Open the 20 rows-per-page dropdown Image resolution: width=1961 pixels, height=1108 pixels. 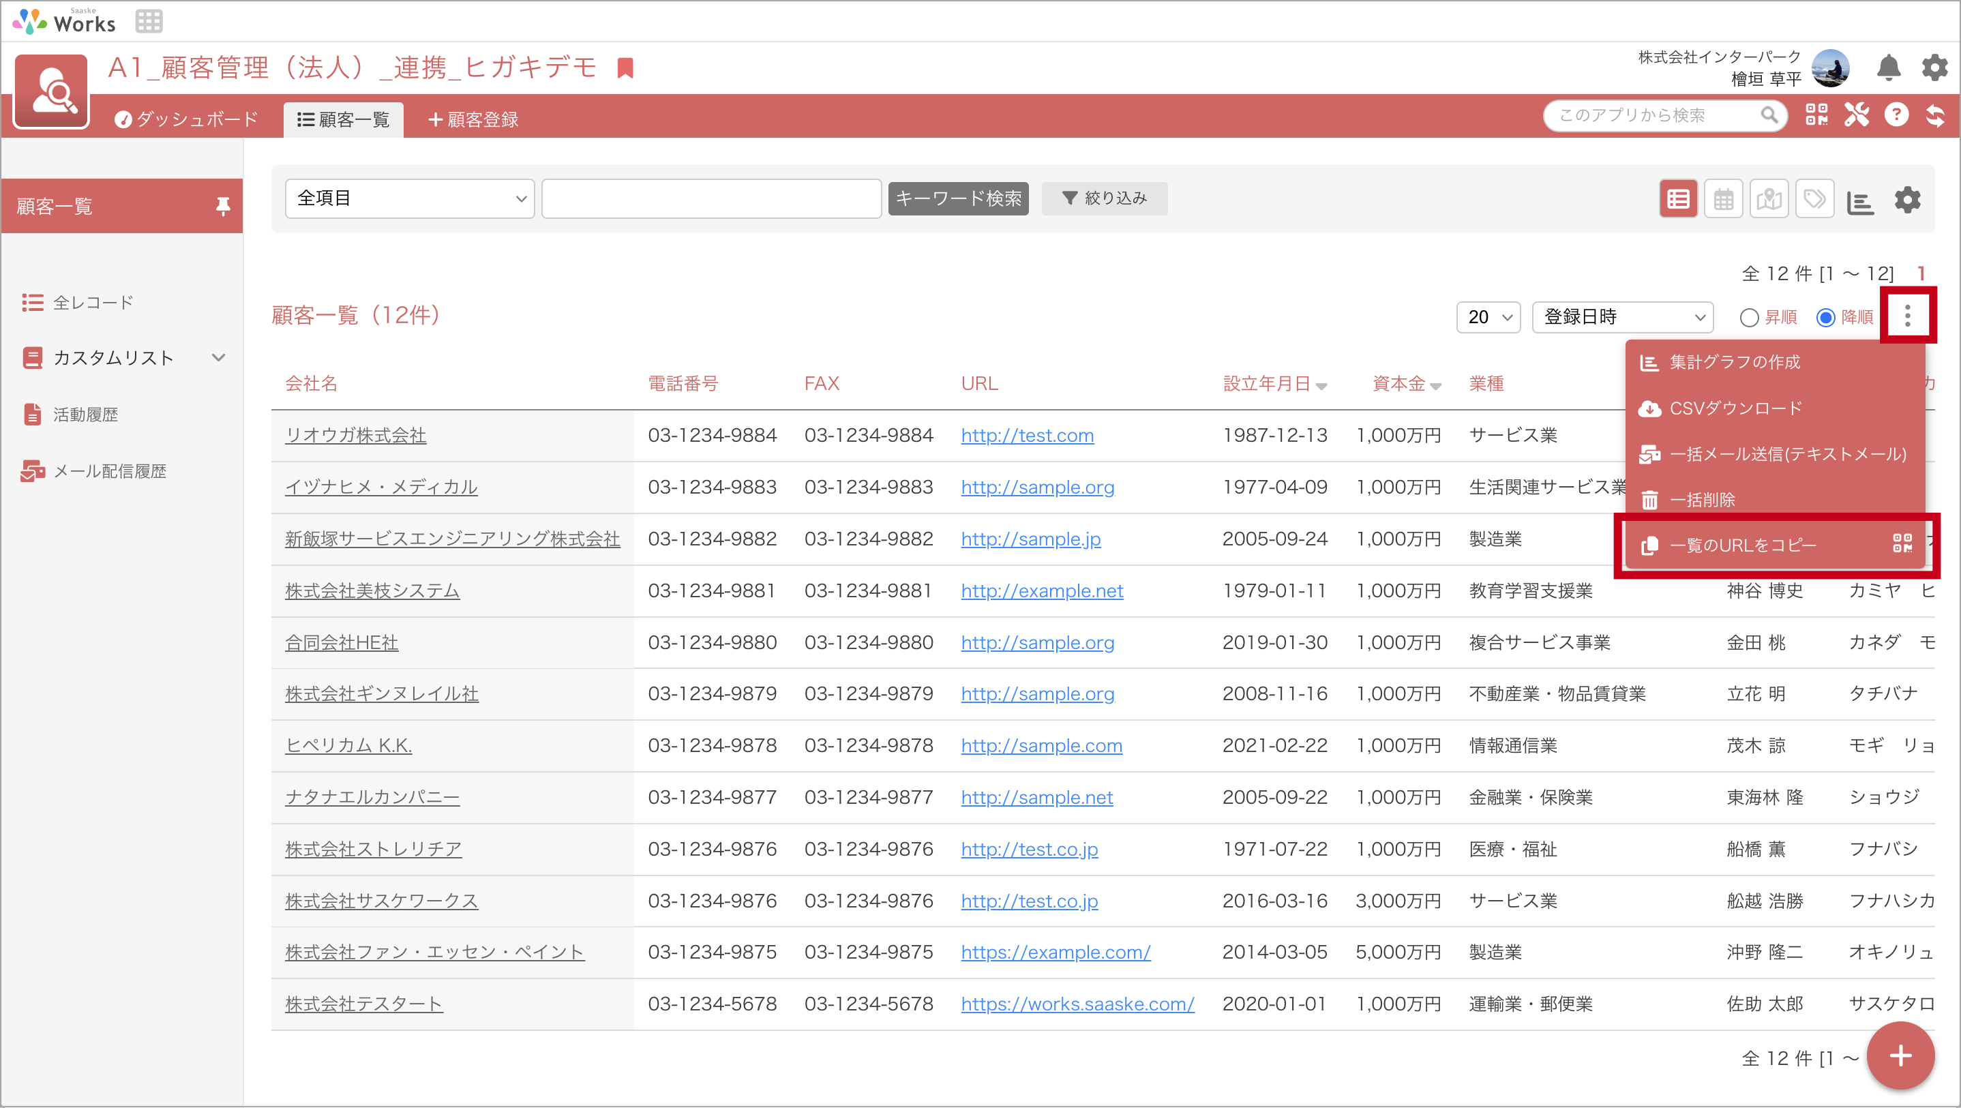1488,317
